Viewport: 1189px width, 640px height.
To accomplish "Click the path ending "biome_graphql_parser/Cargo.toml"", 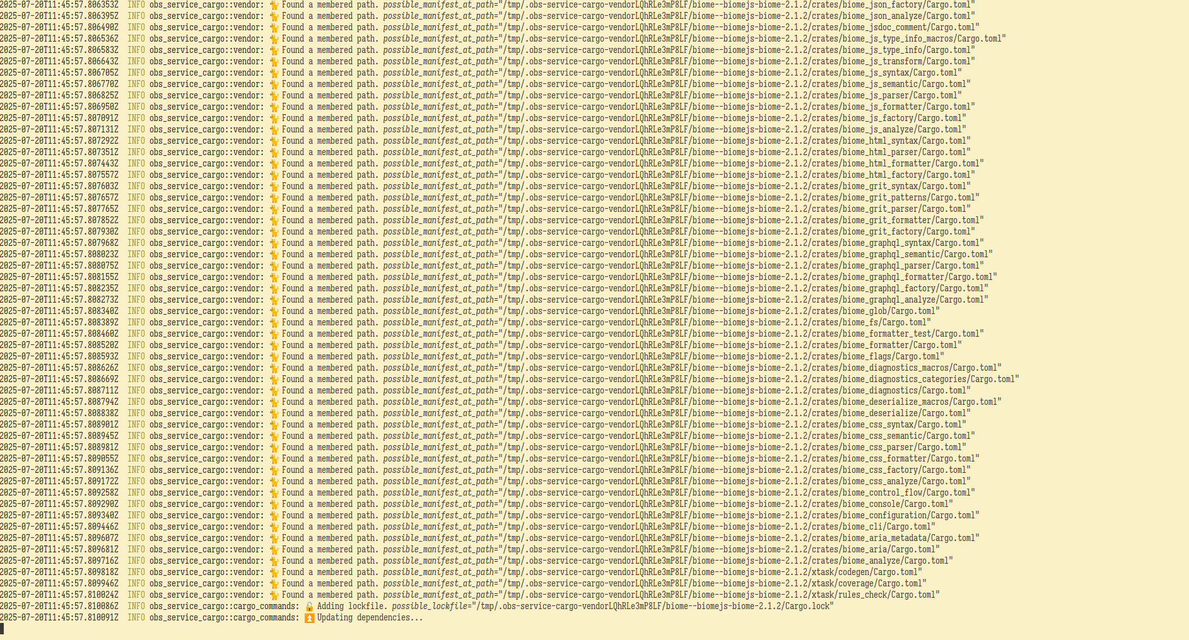I will (741, 265).
